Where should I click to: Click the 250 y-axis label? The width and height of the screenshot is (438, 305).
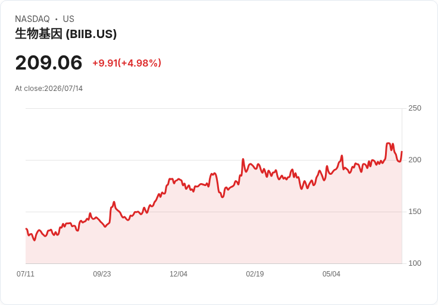click(x=415, y=108)
